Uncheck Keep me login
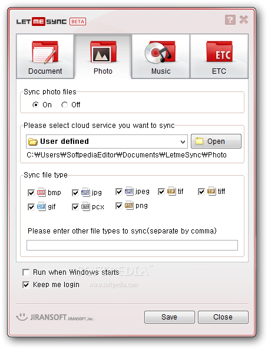Viewport: 268px width, 349px height. coord(26,285)
